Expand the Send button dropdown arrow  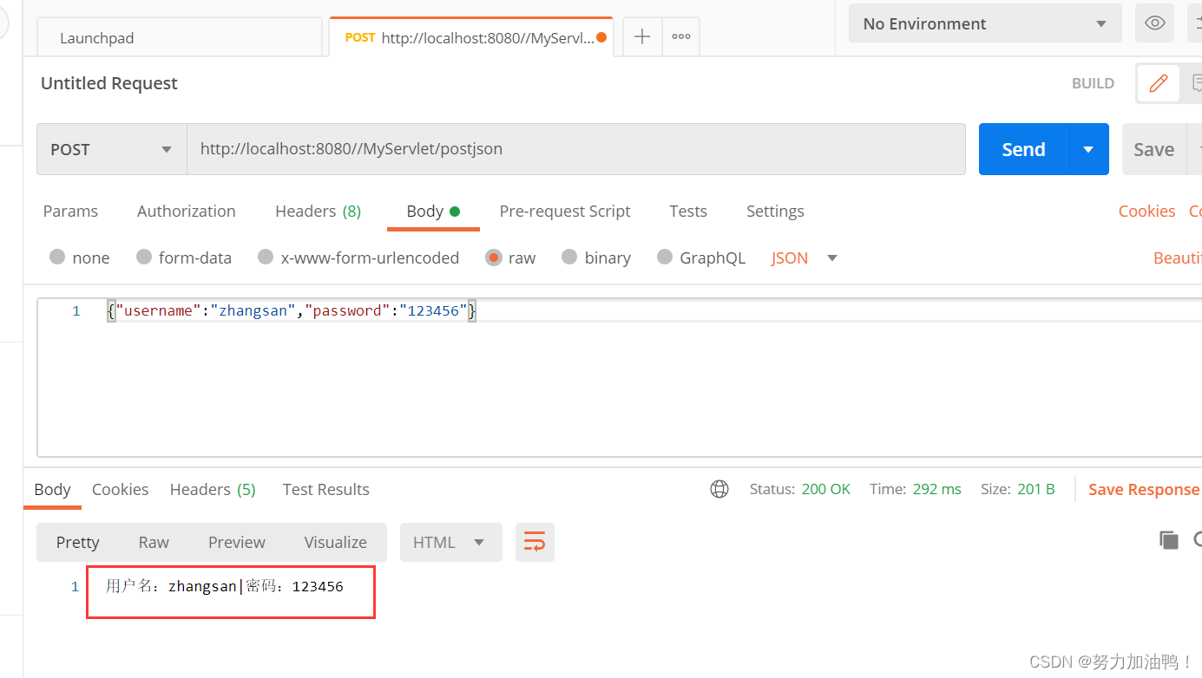(x=1088, y=149)
